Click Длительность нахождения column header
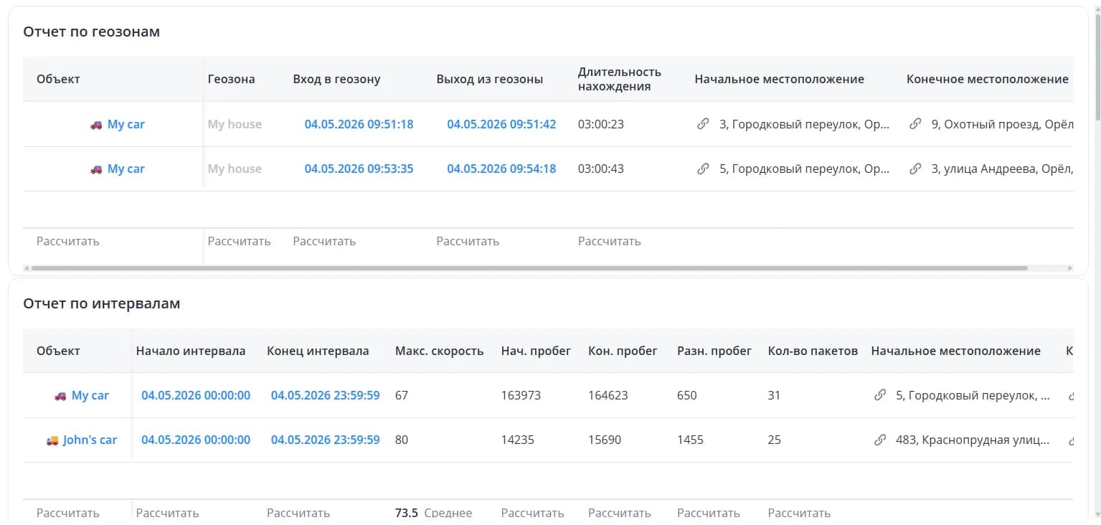This screenshot has width=1101, height=525. tap(620, 79)
